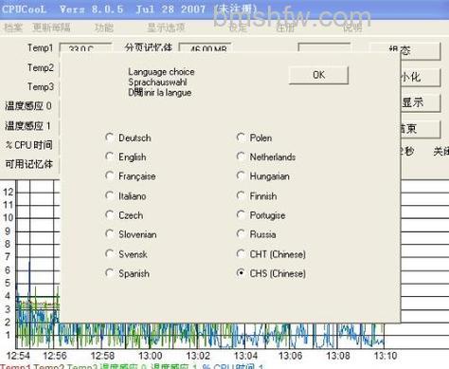Open the 功能 menu in menu bar
This screenshot has height=369, width=449.
[x=104, y=28]
